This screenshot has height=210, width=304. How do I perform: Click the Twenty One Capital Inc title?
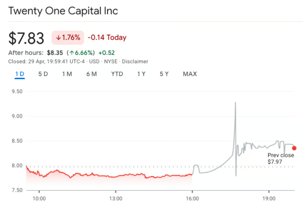click(x=63, y=11)
